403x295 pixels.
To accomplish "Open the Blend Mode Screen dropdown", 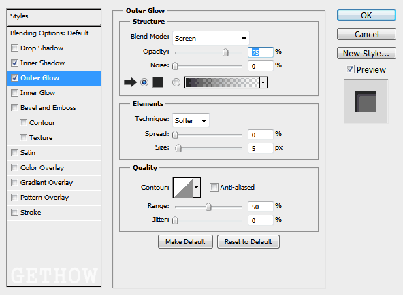I will (211, 38).
